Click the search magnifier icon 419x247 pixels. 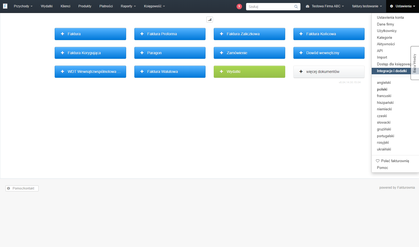click(x=296, y=7)
